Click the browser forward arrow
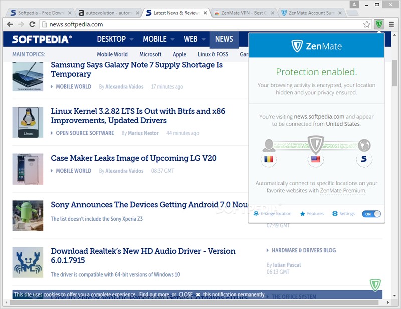 pyautogui.click(x=21, y=24)
